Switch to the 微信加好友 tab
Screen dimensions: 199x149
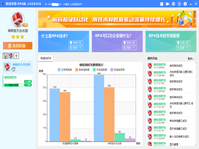tap(46, 58)
